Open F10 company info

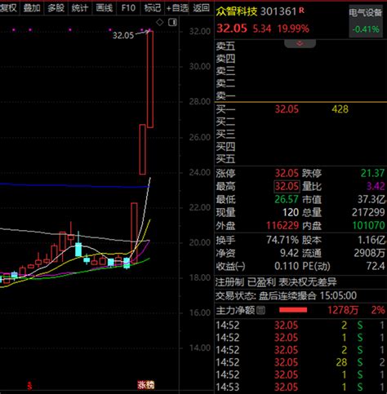[128, 8]
